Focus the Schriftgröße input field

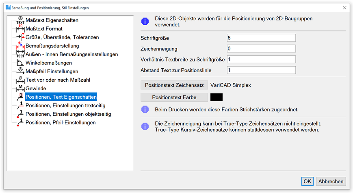click(x=261, y=38)
